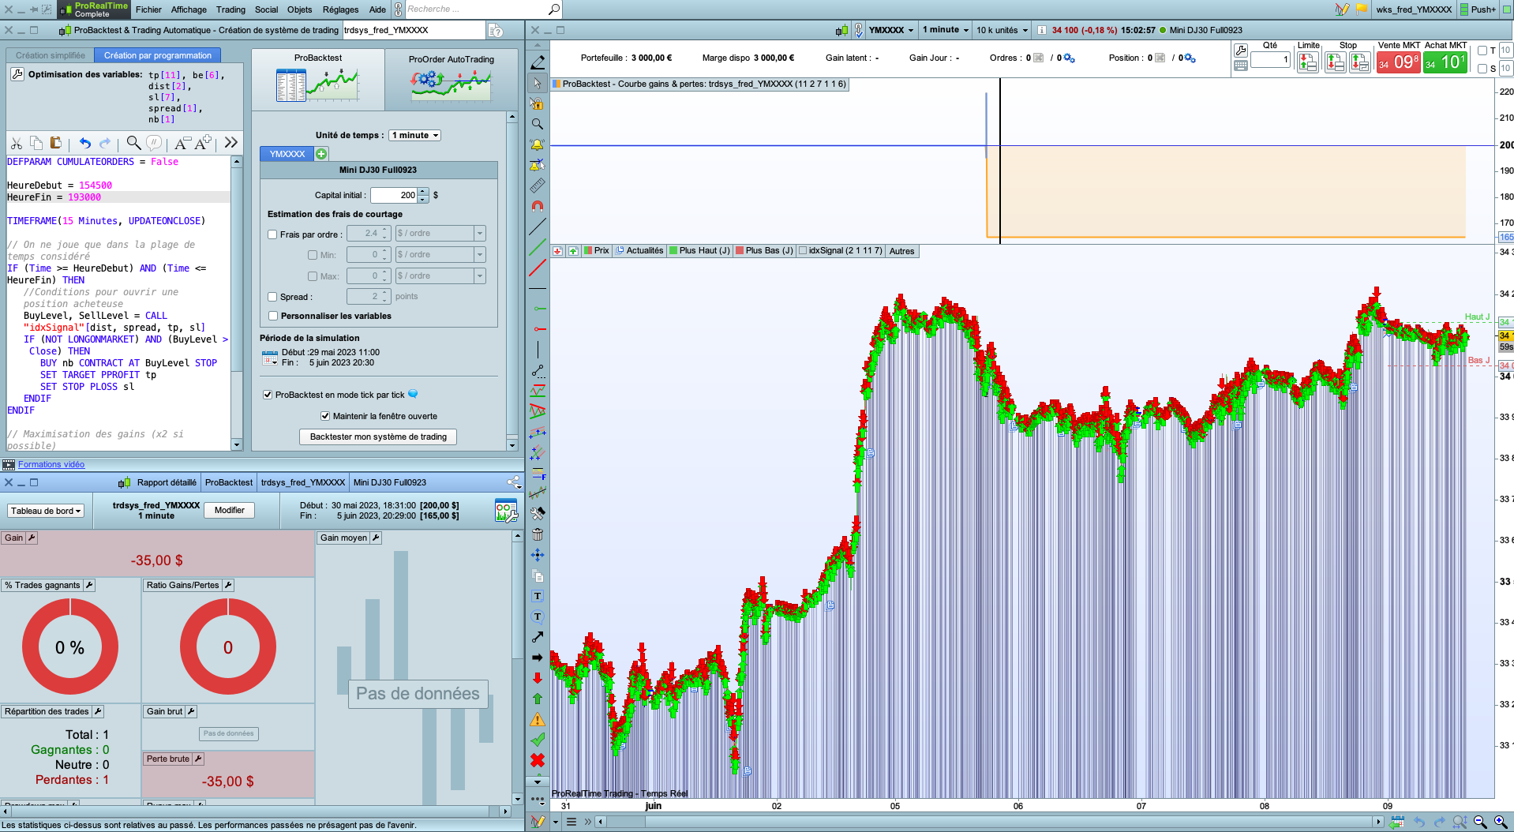Click the Autres indicator button
Screen dimensions: 1514x832
tap(901, 251)
